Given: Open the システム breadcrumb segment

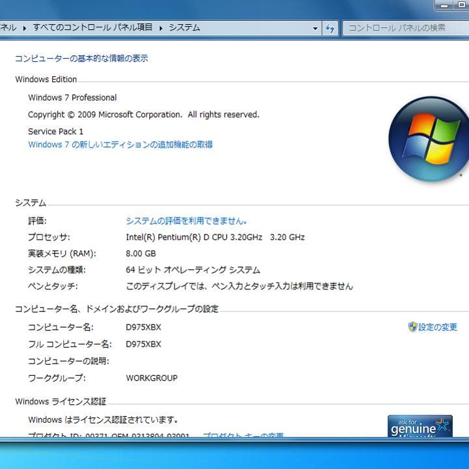Looking at the screenshot, I should point(184,27).
